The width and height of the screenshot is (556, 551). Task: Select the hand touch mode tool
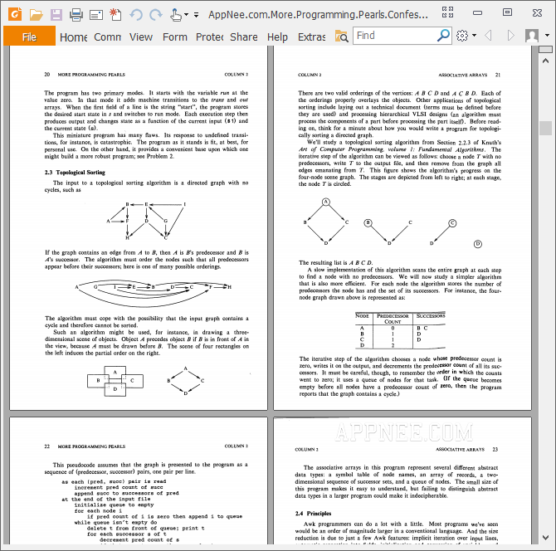(176, 15)
